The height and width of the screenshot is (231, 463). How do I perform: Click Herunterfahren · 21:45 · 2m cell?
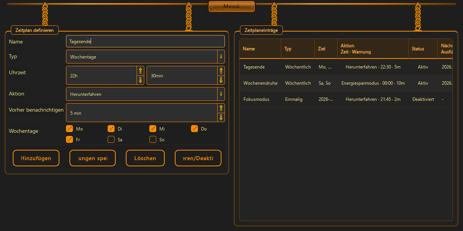[373, 99]
